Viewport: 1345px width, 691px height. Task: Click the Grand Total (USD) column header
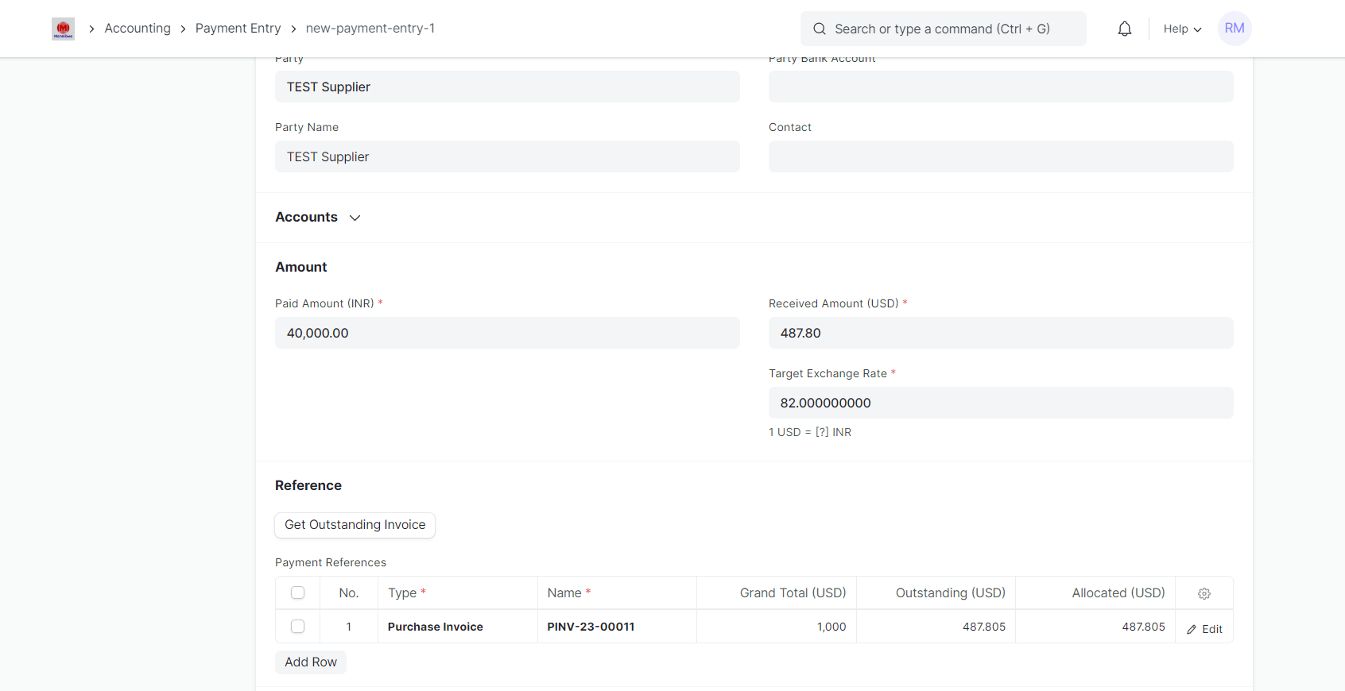tap(777, 593)
